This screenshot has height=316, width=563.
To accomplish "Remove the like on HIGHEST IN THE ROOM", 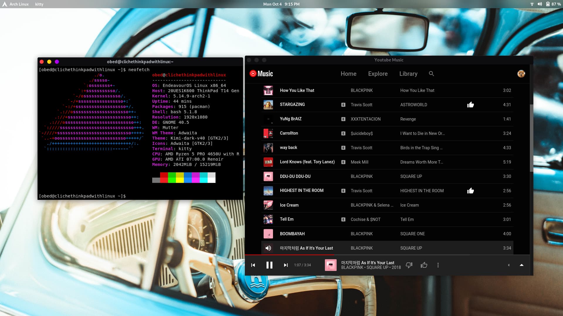I will tap(470, 191).
